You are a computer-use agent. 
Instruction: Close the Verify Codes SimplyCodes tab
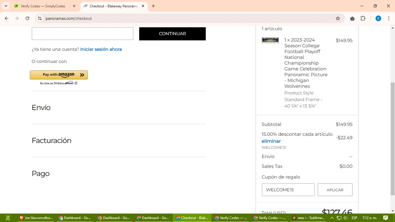click(x=74, y=6)
